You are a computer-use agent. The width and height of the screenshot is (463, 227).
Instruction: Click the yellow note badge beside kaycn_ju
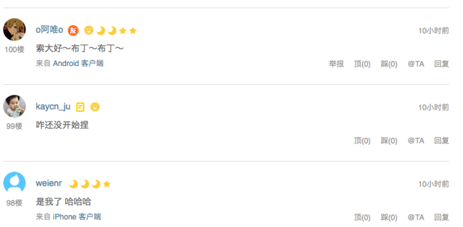pyautogui.click(x=80, y=107)
